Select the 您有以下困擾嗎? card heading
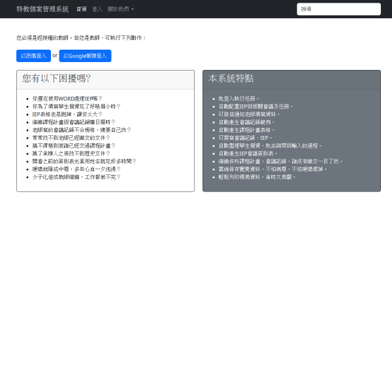The width and height of the screenshot is (392, 392). point(56,78)
